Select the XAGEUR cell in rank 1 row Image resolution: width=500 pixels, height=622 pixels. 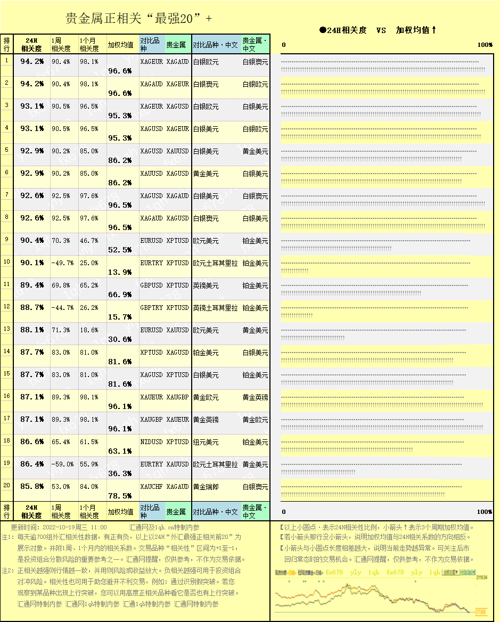151,62
